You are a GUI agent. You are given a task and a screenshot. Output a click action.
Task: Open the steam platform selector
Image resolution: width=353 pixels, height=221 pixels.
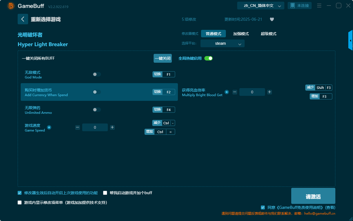pyautogui.click(x=222, y=43)
